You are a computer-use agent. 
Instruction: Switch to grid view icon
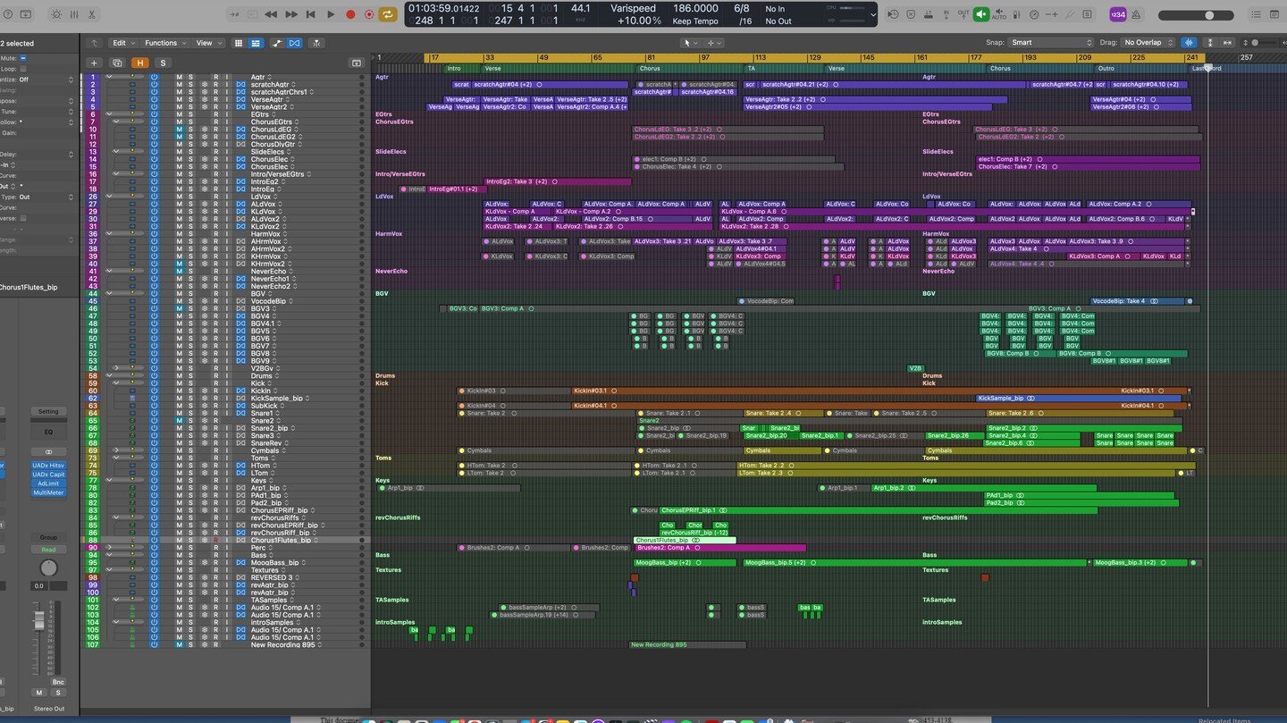239,43
